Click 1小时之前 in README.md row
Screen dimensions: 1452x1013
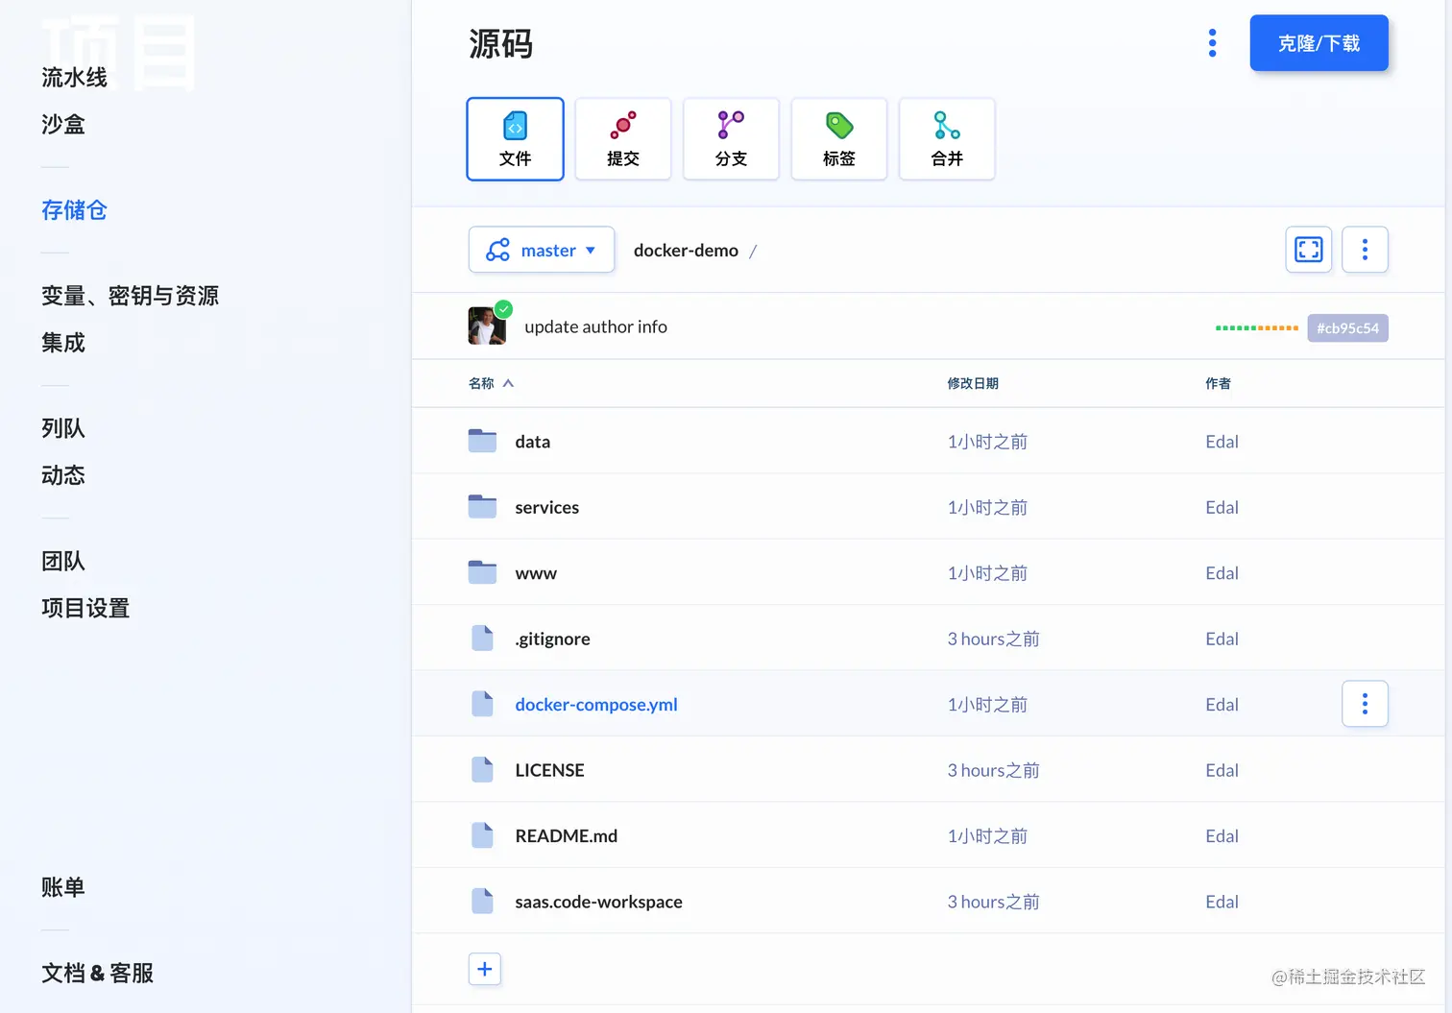coord(987,836)
